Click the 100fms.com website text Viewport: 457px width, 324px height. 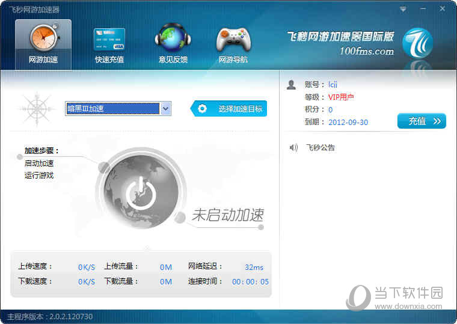point(367,51)
